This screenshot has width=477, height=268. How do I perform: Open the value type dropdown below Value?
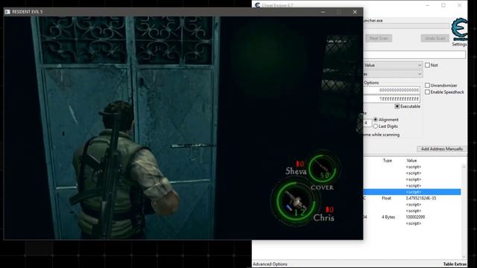coord(393,74)
